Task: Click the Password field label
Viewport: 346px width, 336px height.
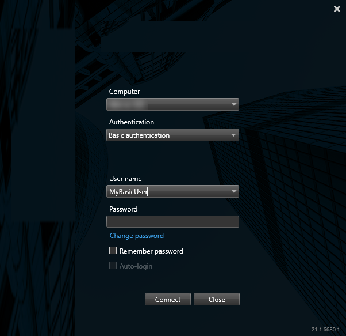Action: click(x=124, y=209)
